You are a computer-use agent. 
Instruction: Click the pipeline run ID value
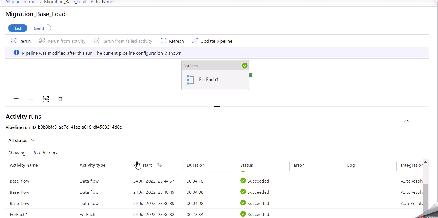click(80, 127)
